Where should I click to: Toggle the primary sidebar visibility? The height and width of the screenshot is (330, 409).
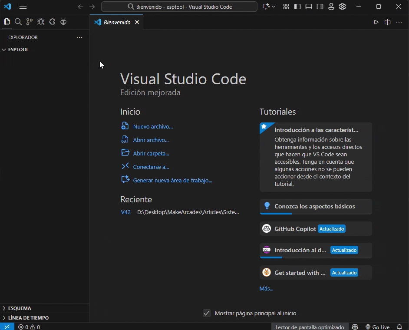pos(297,7)
